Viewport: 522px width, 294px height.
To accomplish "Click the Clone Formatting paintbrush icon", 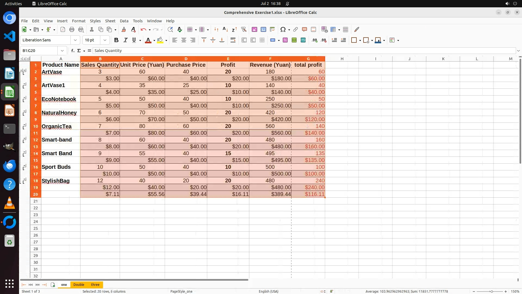I will pyautogui.click(x=124, y=29).
